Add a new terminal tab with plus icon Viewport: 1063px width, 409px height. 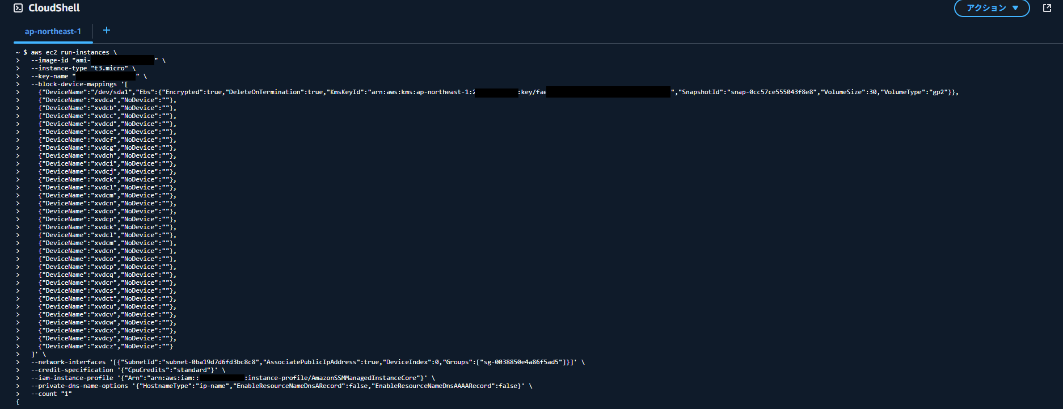(x=107, y=31)
